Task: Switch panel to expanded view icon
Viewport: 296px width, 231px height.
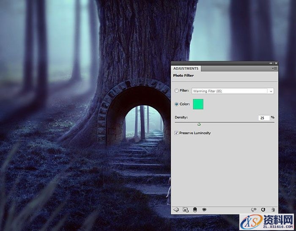Action: (185, 209)
